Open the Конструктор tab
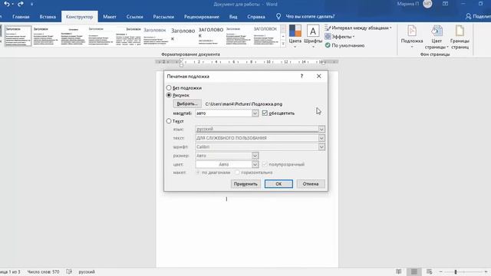The image size is (491, 276). pyautogui.click(x=79, y=17)
